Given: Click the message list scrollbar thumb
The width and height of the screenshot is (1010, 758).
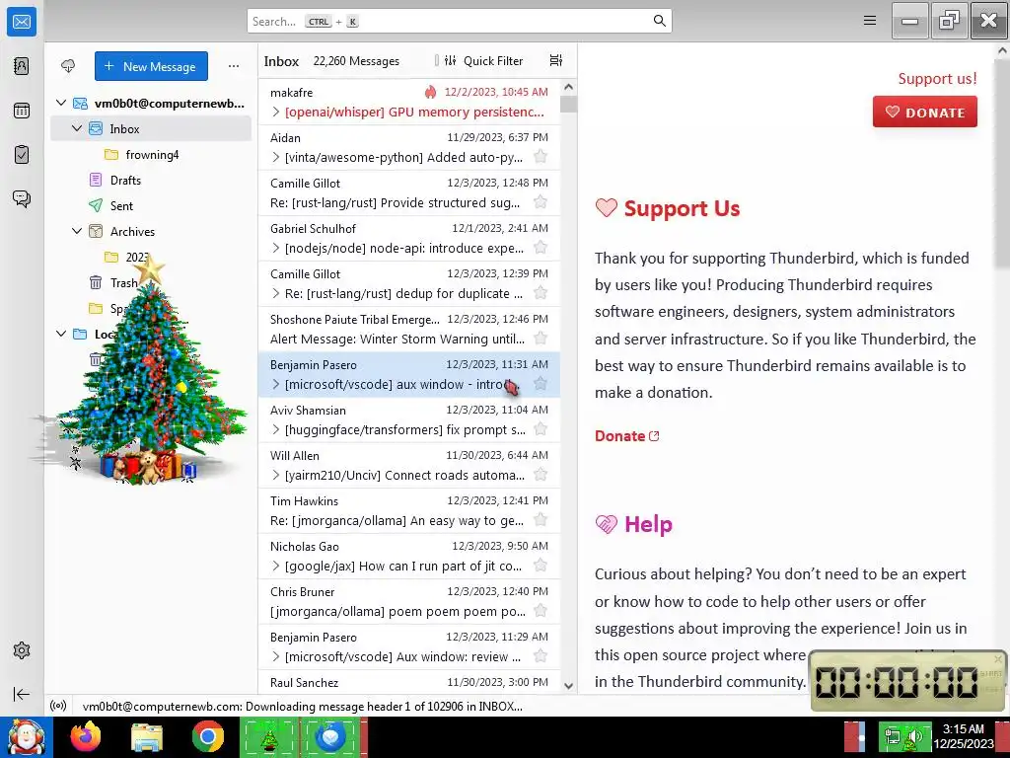Looking at the screenshot, I should click(x=568, y=105).
